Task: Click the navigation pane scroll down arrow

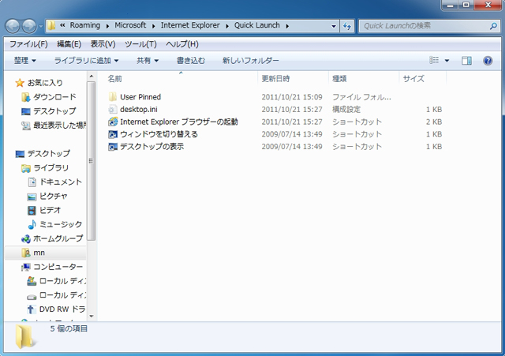Action: pos(92,317)
